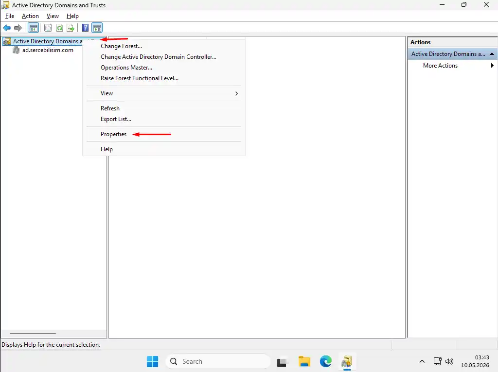
Task: Open the Help menu in menu bar
Action: [x=72, y=16]
